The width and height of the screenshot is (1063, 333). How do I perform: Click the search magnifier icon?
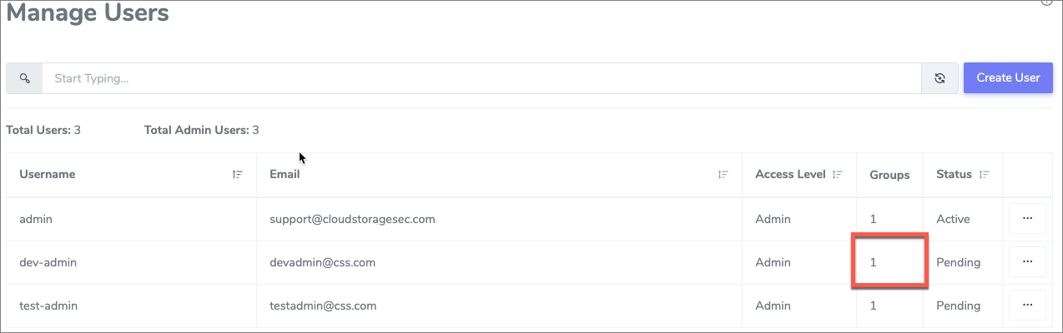[x=25, y=78]
